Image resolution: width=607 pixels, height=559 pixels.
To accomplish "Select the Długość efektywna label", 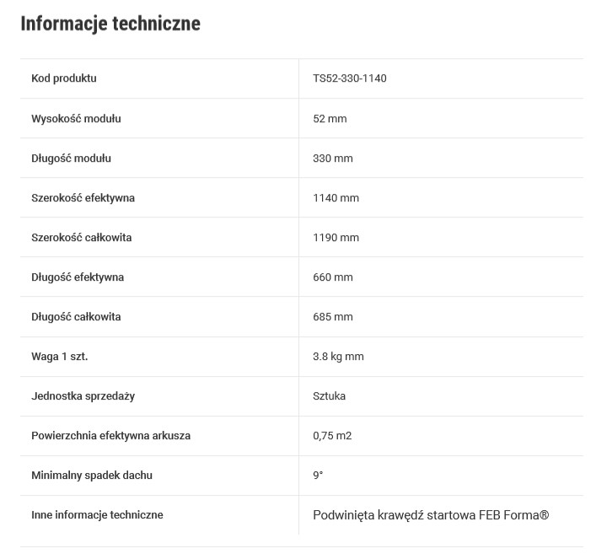I will click(x=78, y=277).
